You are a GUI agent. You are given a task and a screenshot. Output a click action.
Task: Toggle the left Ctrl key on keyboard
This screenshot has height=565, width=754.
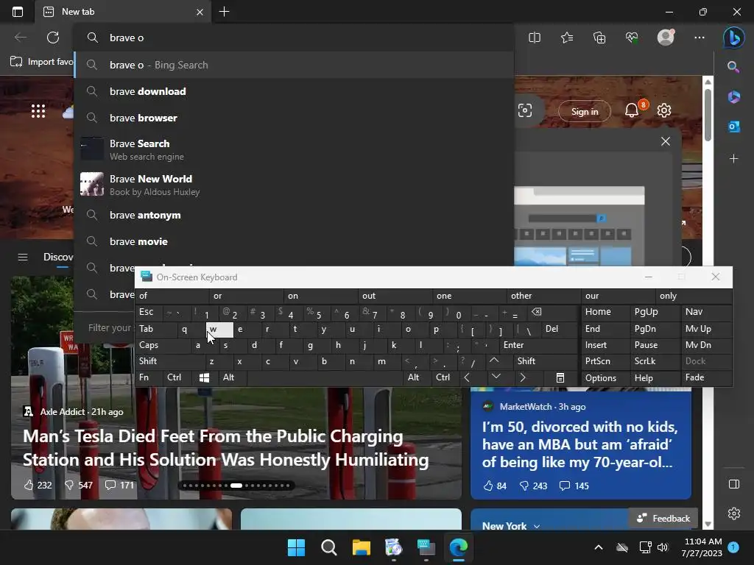pos(177,377)
